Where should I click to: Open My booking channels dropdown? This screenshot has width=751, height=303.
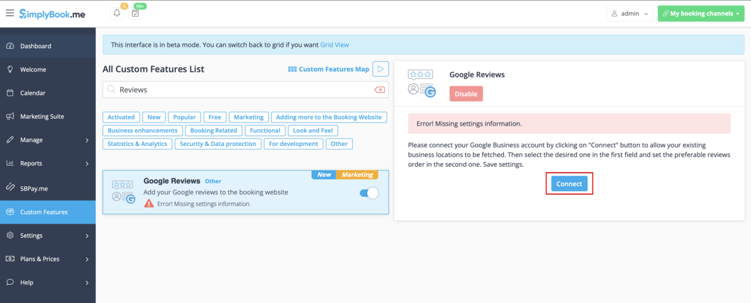click(x=700, y=14)
